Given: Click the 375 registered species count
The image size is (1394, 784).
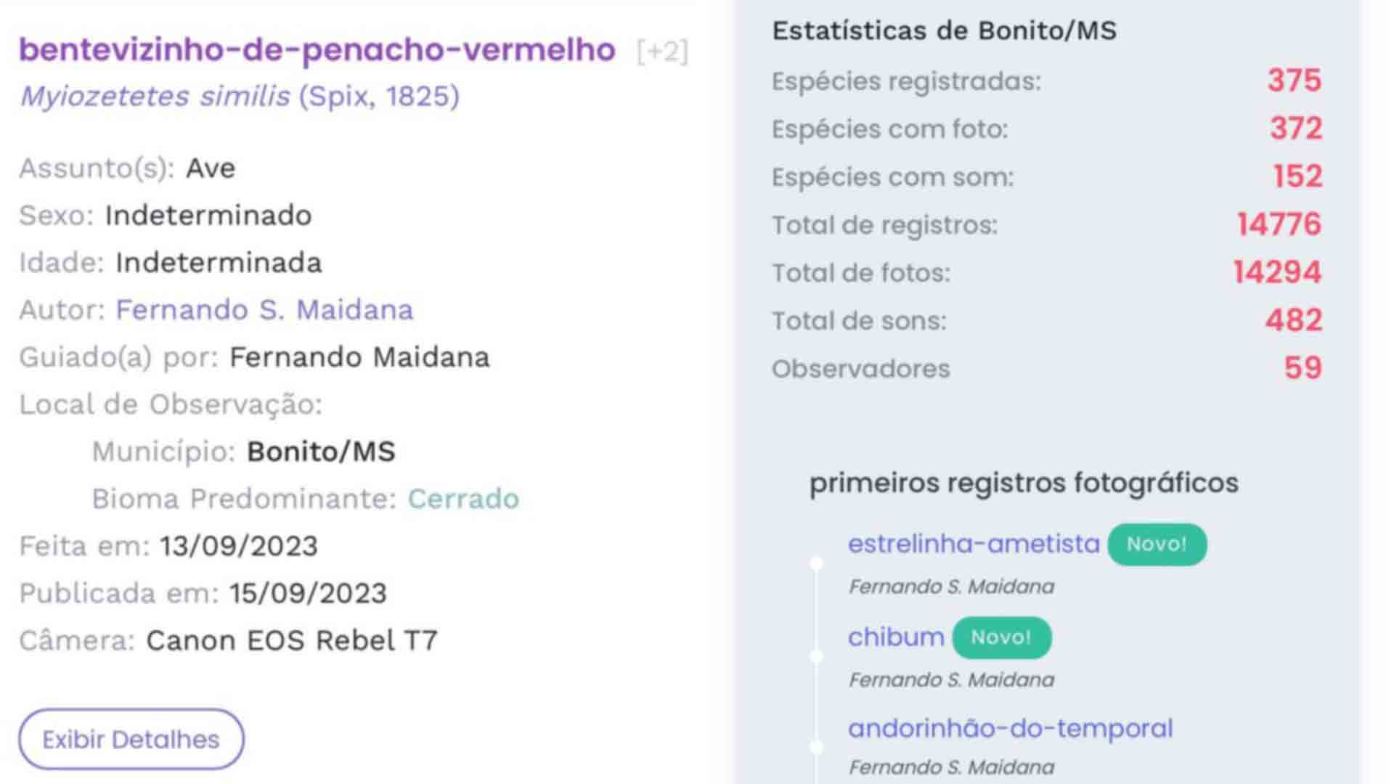Looking at the screenshot, I should click(1294, 81).
